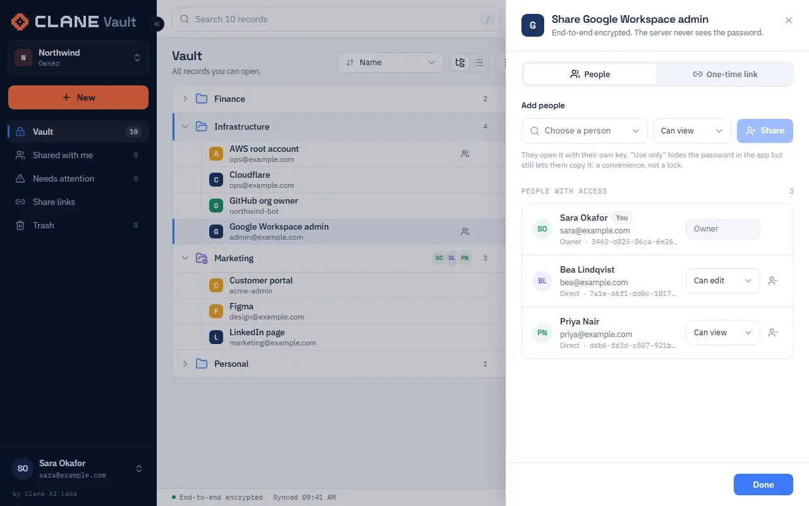Click the Cloudflare record's C icon

click(x=216, y=180)
